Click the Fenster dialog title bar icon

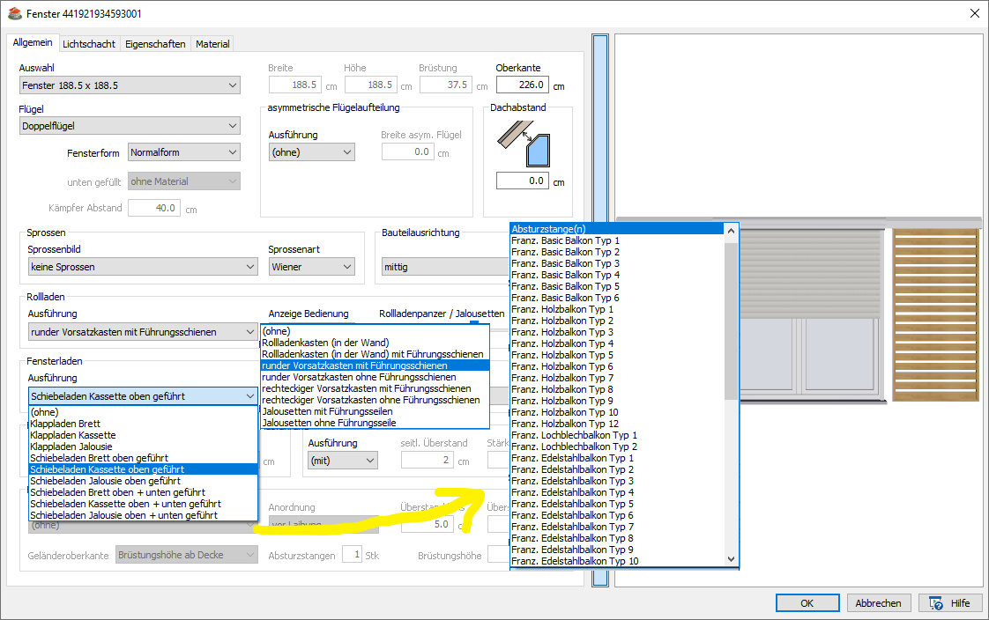[x=14, y=14]
